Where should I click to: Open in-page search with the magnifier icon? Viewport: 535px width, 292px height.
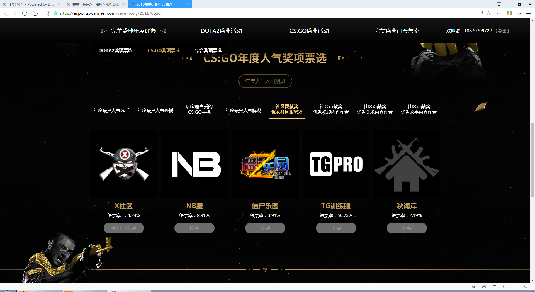point(526,286)
